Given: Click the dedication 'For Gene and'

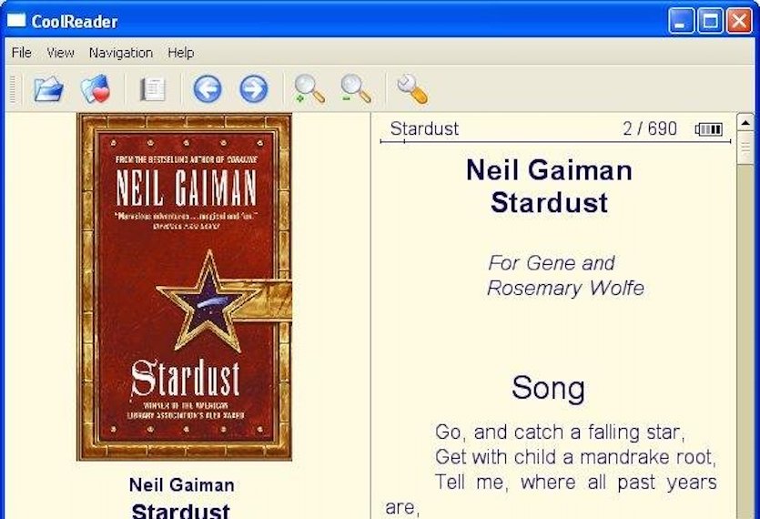Looking at the screenshot, I should [552, 263].
